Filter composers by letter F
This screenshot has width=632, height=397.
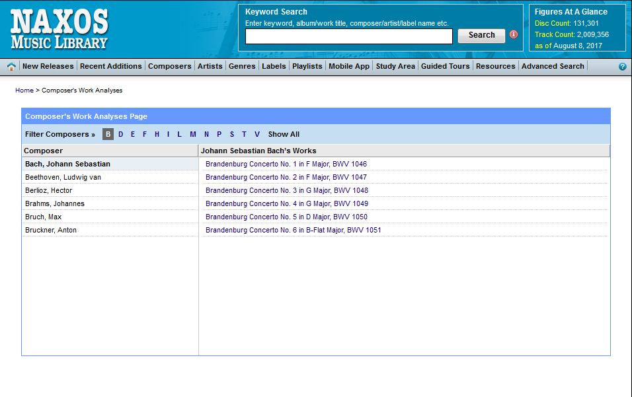tap(145, 134)
